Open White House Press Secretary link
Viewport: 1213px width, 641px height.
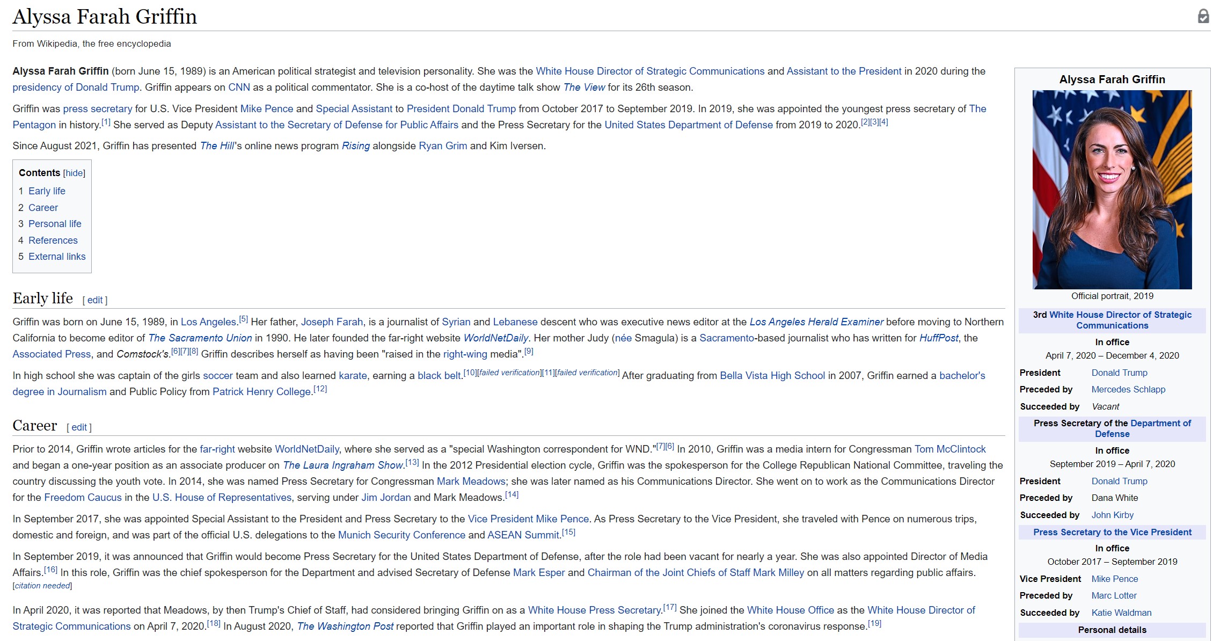coord(594,610)
